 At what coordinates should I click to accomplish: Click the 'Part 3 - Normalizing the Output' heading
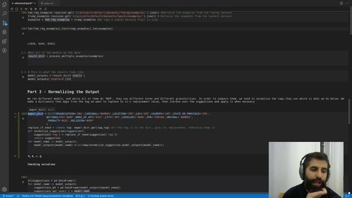click(63, 92)
